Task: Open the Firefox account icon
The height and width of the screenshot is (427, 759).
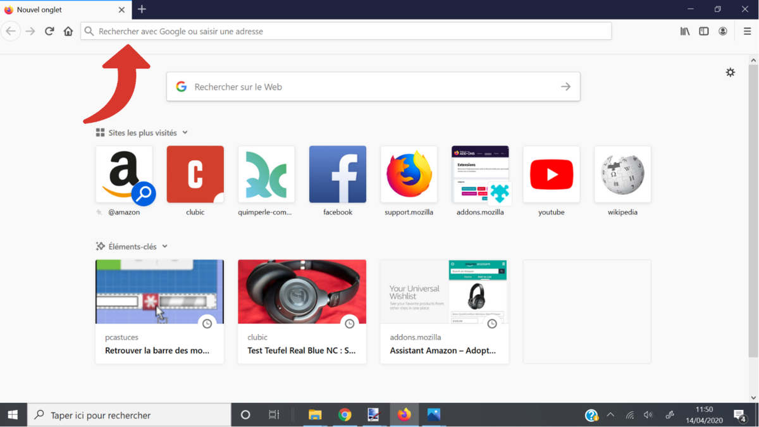Action: (723, 31)
